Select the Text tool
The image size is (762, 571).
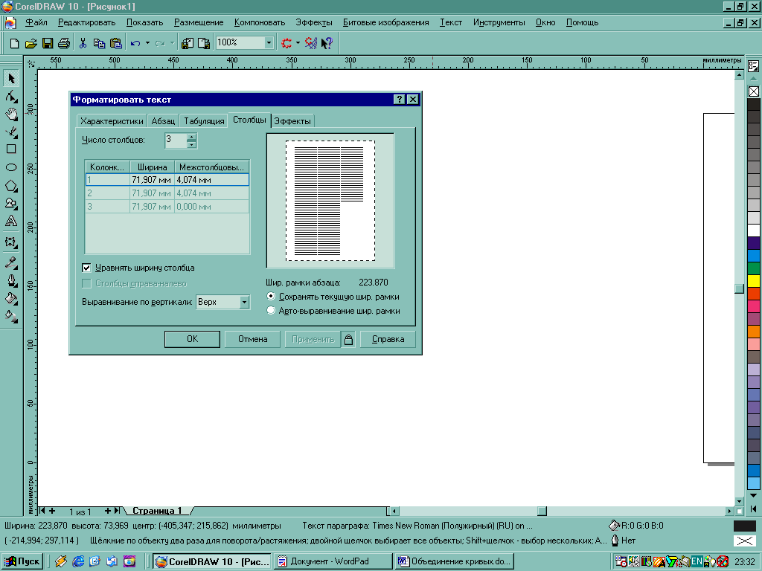[x=11, y=221]
